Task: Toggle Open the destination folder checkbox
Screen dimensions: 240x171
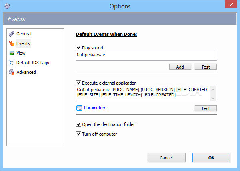Action: click(78, 124)
